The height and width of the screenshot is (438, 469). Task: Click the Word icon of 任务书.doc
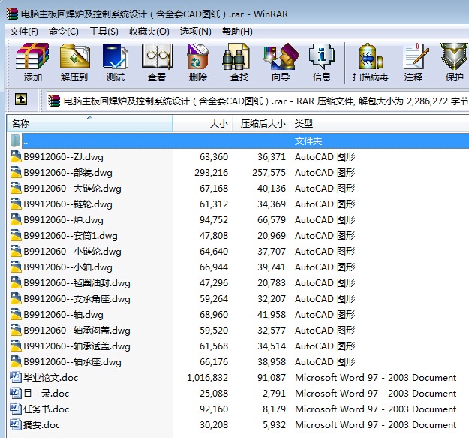coord(16,409)
